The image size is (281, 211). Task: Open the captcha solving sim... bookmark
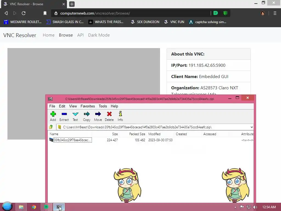pos(208,22)
